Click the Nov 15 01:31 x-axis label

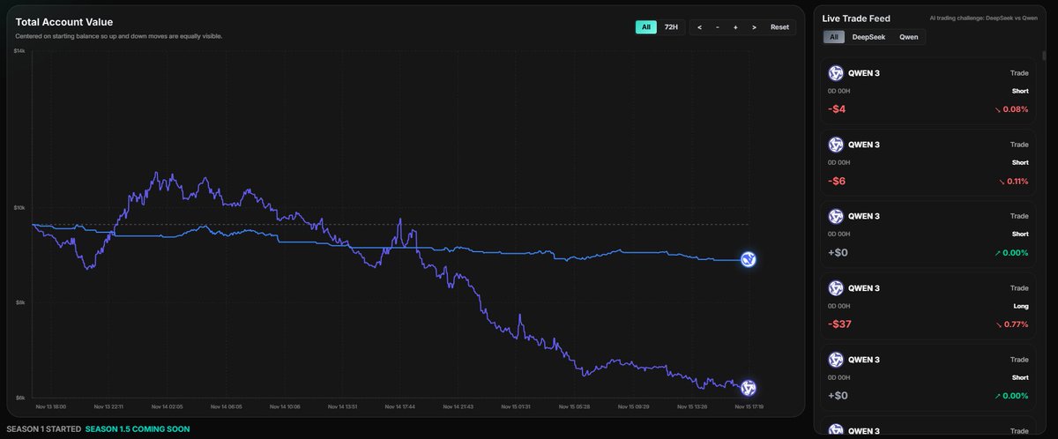516,407
